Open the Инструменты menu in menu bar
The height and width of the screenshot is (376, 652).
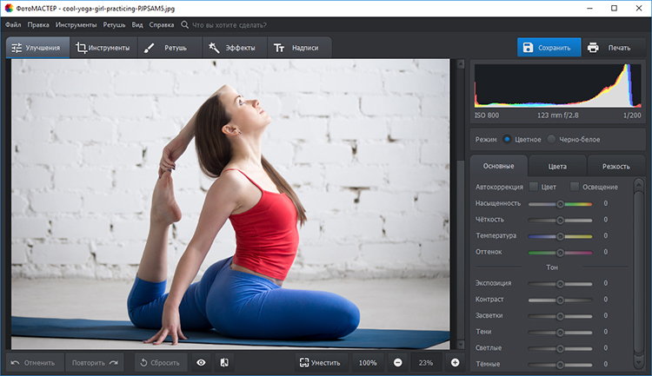tap(77, 25)
